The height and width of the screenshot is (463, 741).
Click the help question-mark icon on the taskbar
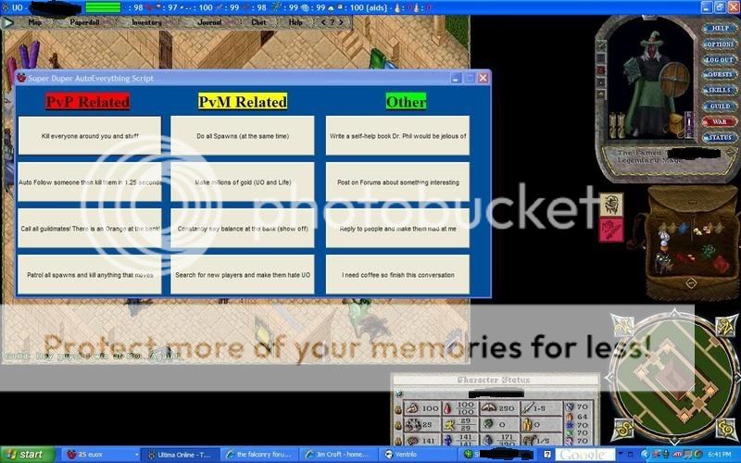click(x=547, y=455)
